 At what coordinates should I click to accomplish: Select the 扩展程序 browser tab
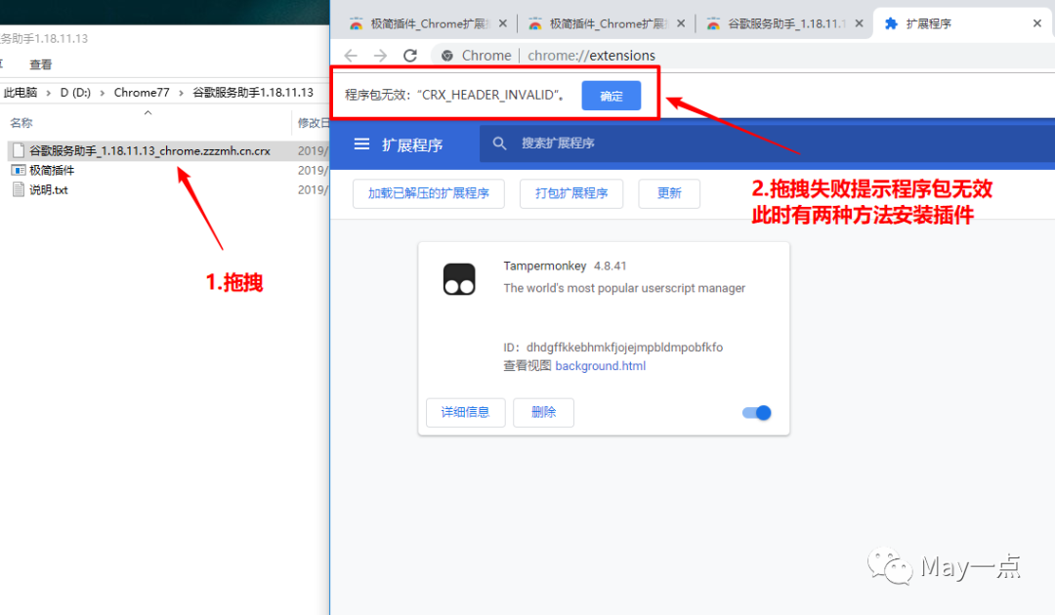[x=963, y=23]
